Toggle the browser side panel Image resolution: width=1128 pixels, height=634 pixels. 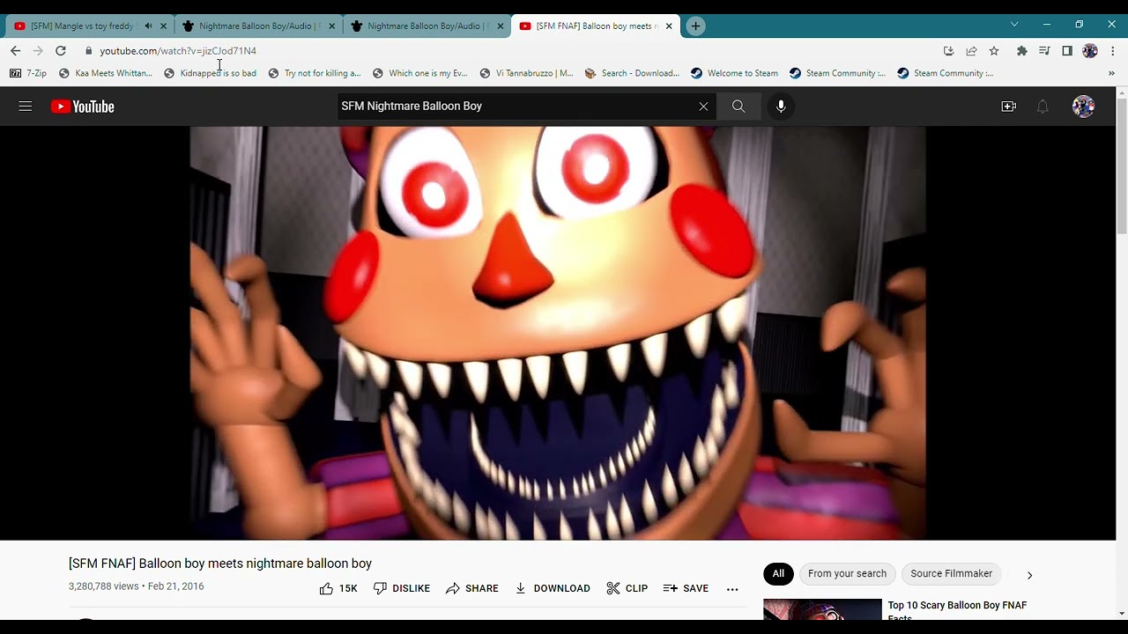(1067, 51)
